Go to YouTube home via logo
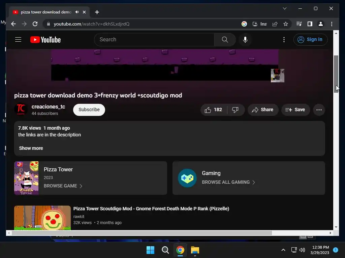 click(x=45, y=40)
